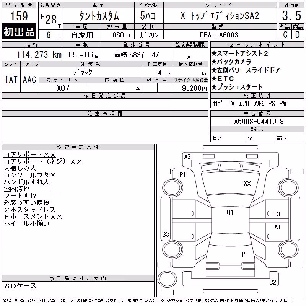Click model code DBA-LA600S
This screenshot has width=306, height=306.
point(219,35)
